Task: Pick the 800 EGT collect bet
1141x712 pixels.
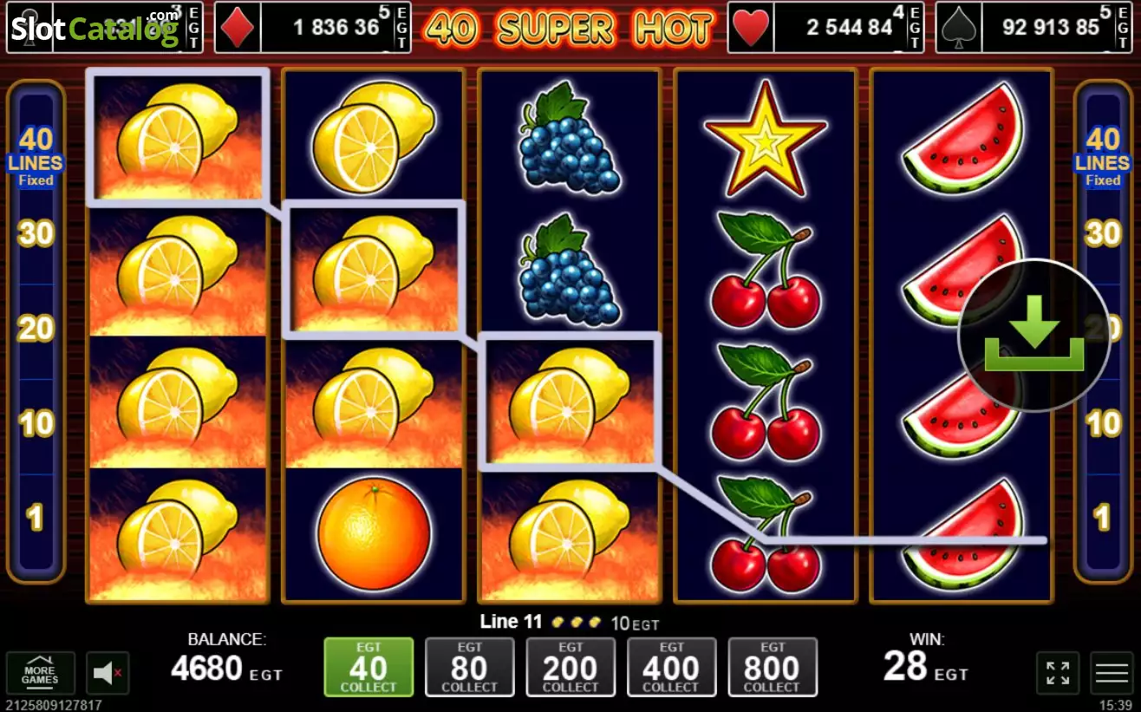Action: [773, 667]
